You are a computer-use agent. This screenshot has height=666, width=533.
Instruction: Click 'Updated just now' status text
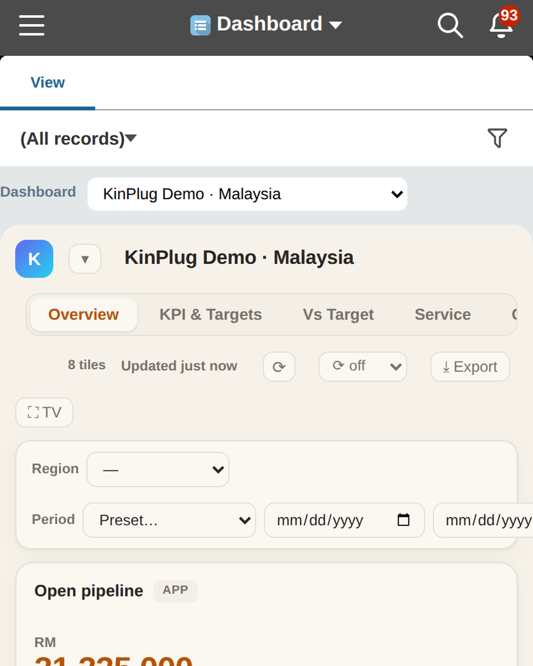pyautogui.click(x=179, y=366)
